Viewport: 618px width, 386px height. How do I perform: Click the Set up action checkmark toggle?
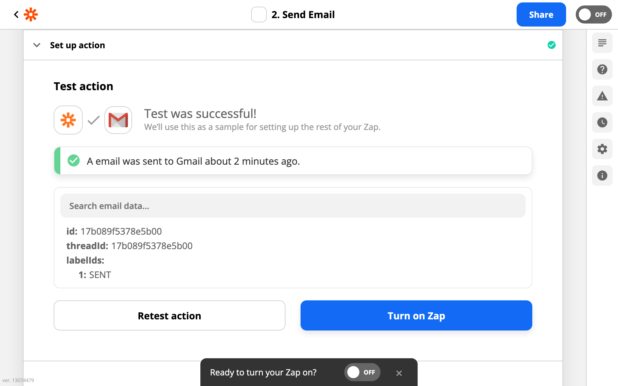click(552, 45)
